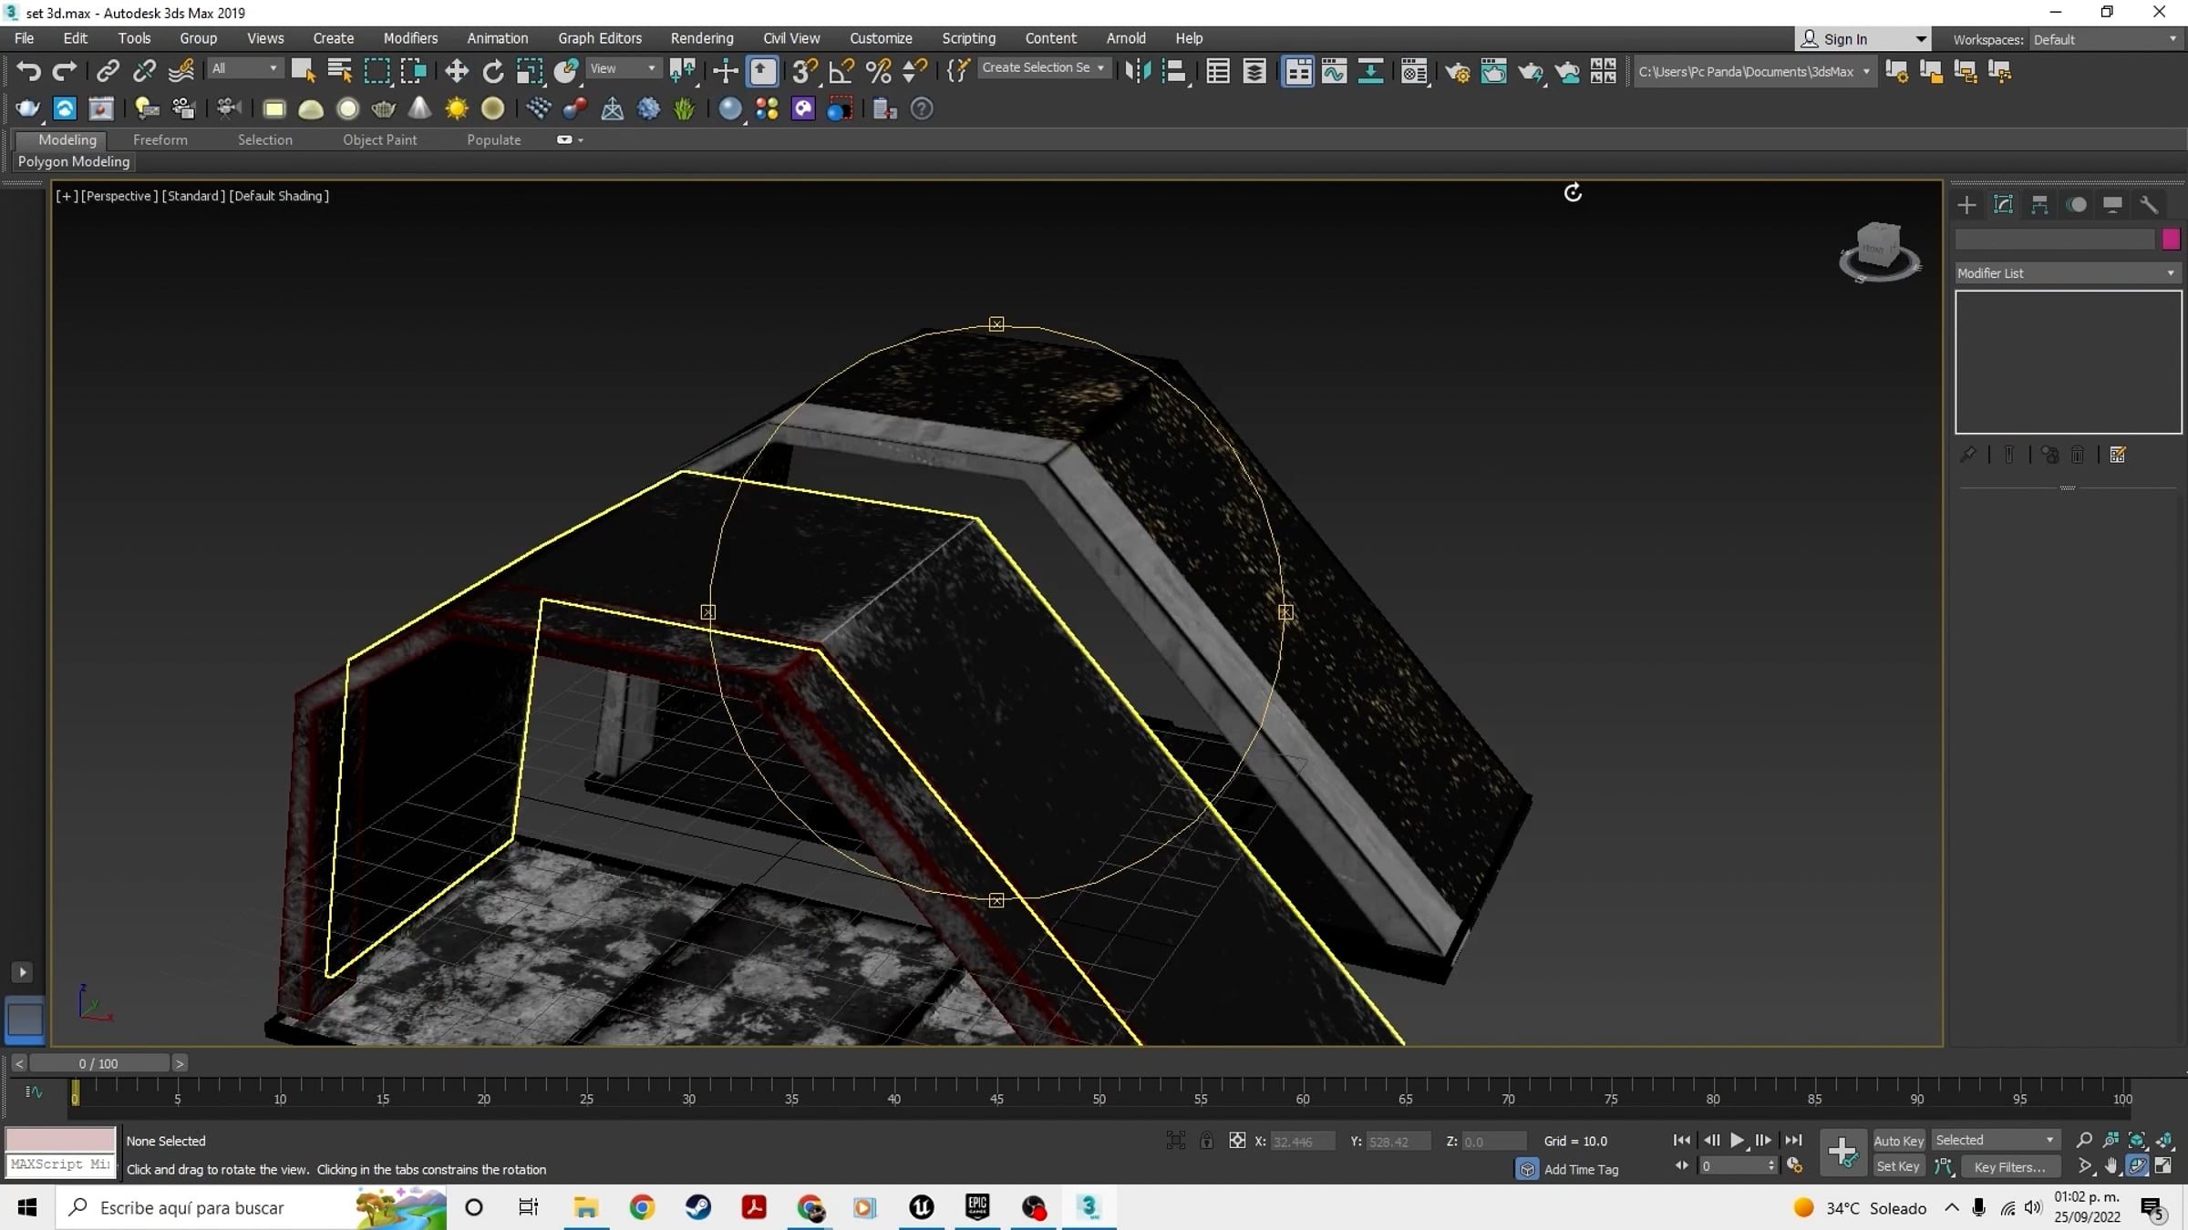This screenshot has width=2188, height=1230.
Task: Toggle the selection lock padlock
Action: [1206, 1141]
